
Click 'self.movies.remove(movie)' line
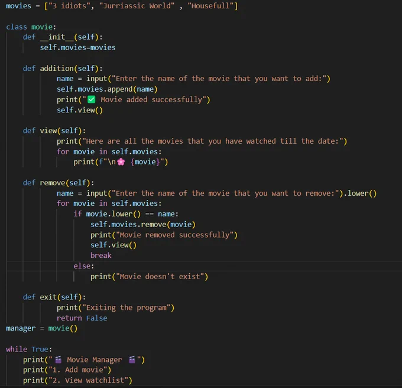click(143, 225)
